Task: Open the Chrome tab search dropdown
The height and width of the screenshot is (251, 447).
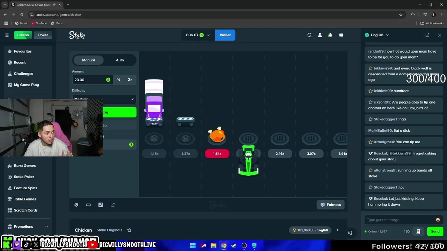Action: coord(5,5)
